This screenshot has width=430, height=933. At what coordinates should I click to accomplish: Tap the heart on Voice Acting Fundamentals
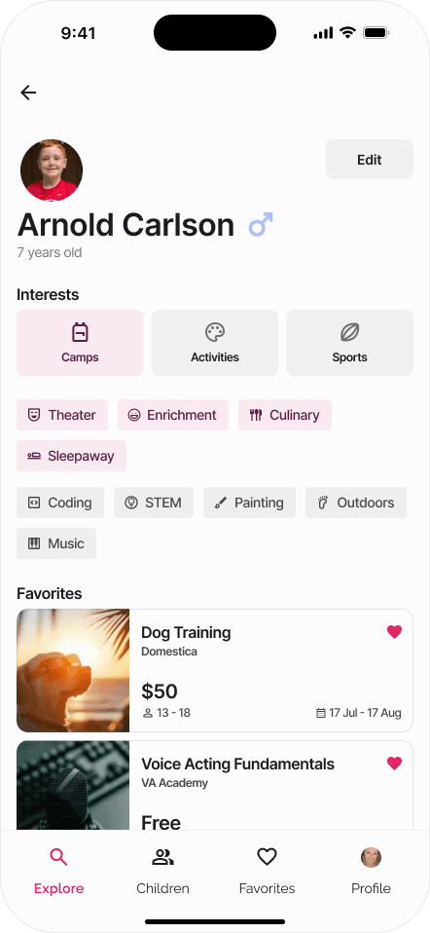(394, 763)
